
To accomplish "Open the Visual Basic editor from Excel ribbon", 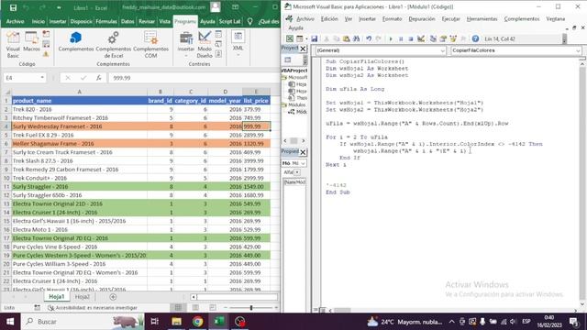I will click(13, 45).
